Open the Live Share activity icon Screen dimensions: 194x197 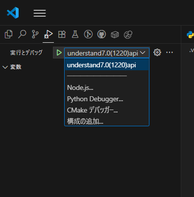pyautogui.click(x=128, y=34)
